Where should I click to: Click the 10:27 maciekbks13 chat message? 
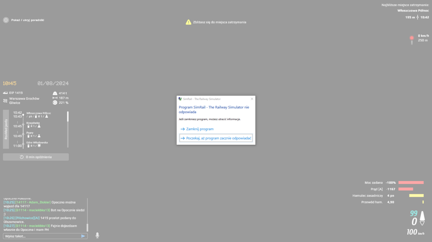coord(40,228)
